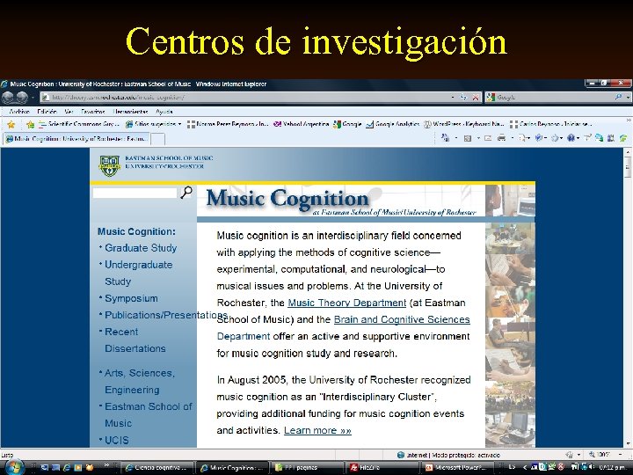This screenshot has height=475, width=633.
Task: Switch to Ciencia cognitiva taskbar window
Action: click(x=157, y=468)
